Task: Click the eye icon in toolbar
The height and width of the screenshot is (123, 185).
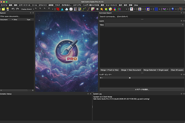Action: point(97,9)
